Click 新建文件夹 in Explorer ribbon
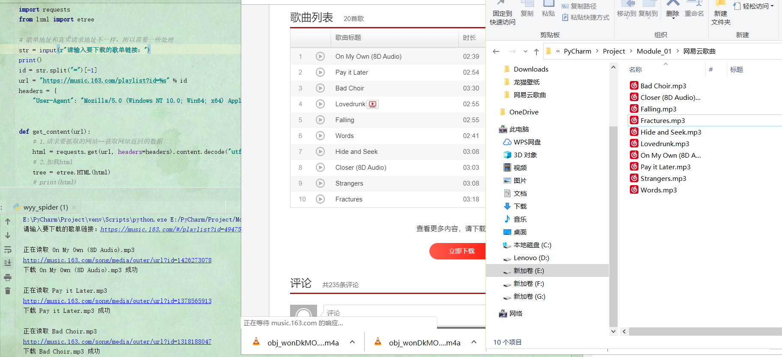782x357 pixels. 721,13
